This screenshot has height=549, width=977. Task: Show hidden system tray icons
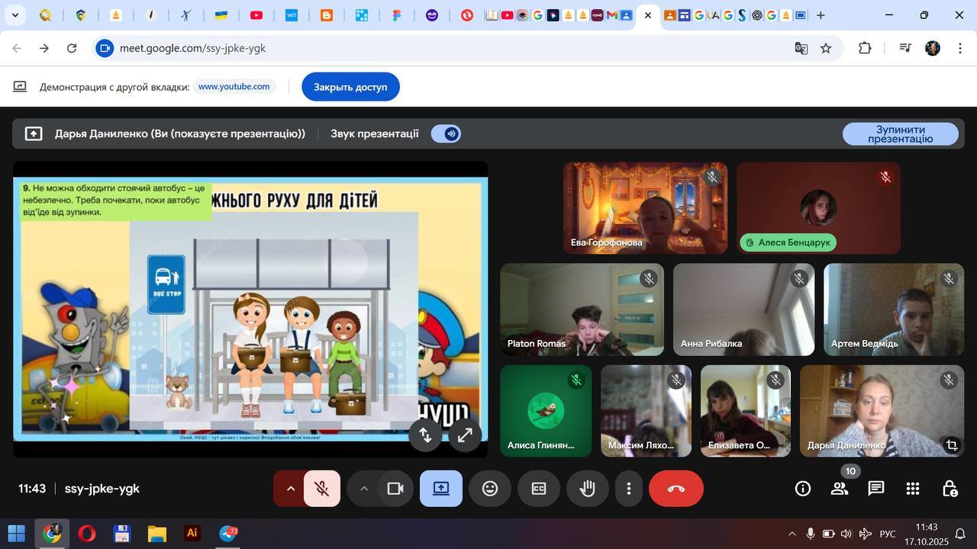click(792, 534)
